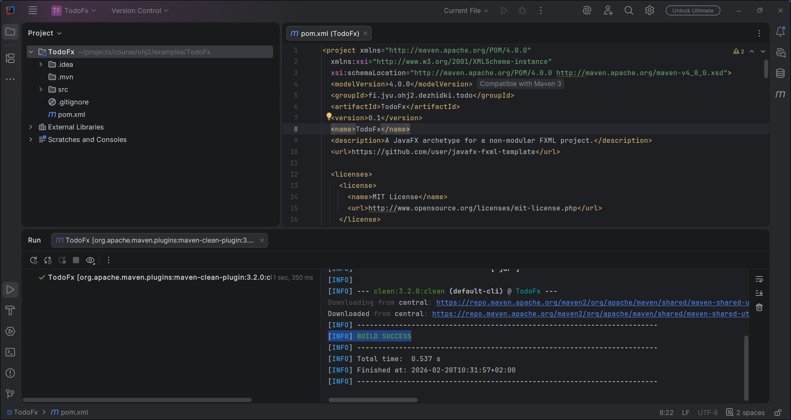Clear run console with trash icon
Viewport: 791px width, 420px height.
click(759, 307)
